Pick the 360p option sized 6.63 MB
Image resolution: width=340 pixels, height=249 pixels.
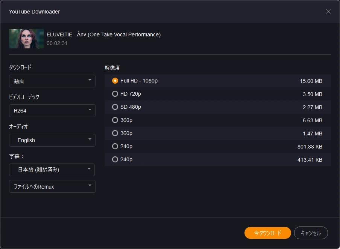click(115, 120)
